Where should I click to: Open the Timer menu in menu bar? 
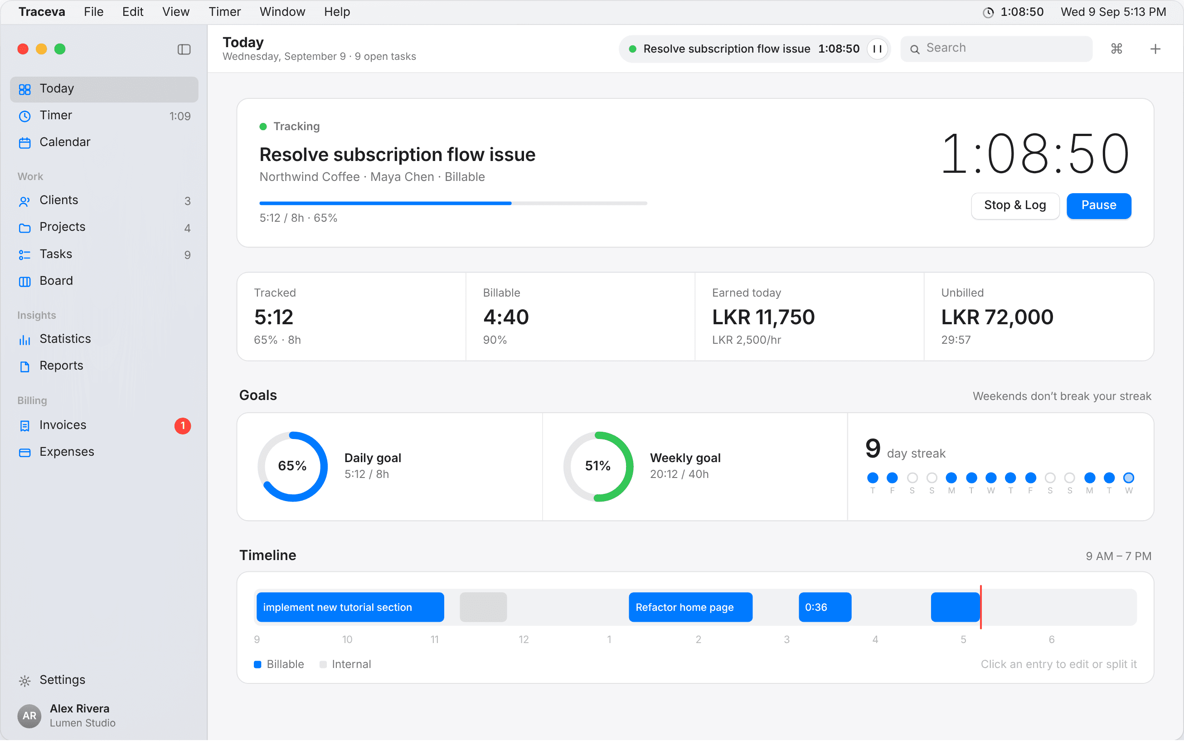[x=224, y=12]
